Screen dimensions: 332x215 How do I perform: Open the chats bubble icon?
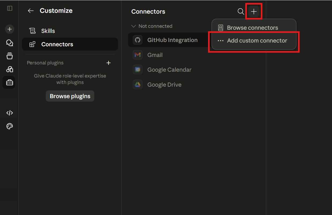coord(10,43)
